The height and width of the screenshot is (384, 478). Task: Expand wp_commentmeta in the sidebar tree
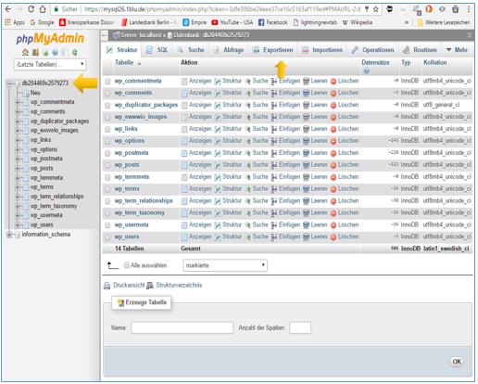18,102
